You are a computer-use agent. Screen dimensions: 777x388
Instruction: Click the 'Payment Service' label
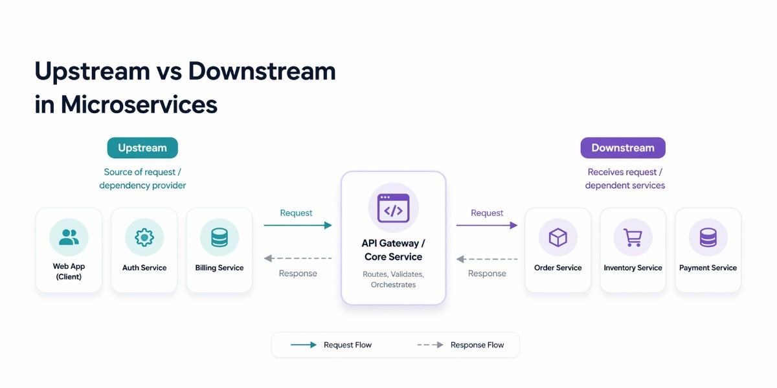coord(708,268)
